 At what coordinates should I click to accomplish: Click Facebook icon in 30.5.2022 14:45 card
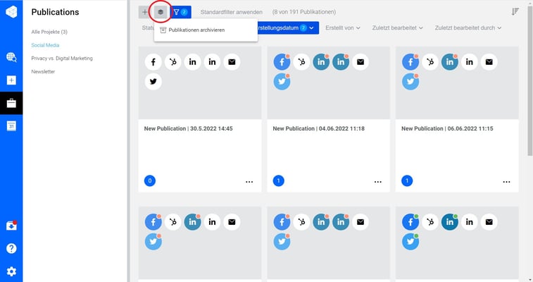coord(153,62)
